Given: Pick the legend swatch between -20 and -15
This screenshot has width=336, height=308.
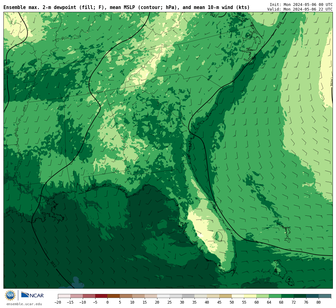Looking at the screenshot, I should (64, 296).
